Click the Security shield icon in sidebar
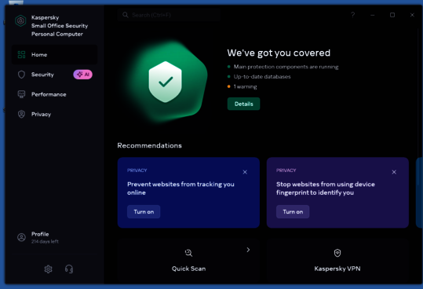Screen dimensions: 423x289 point(22,75)
